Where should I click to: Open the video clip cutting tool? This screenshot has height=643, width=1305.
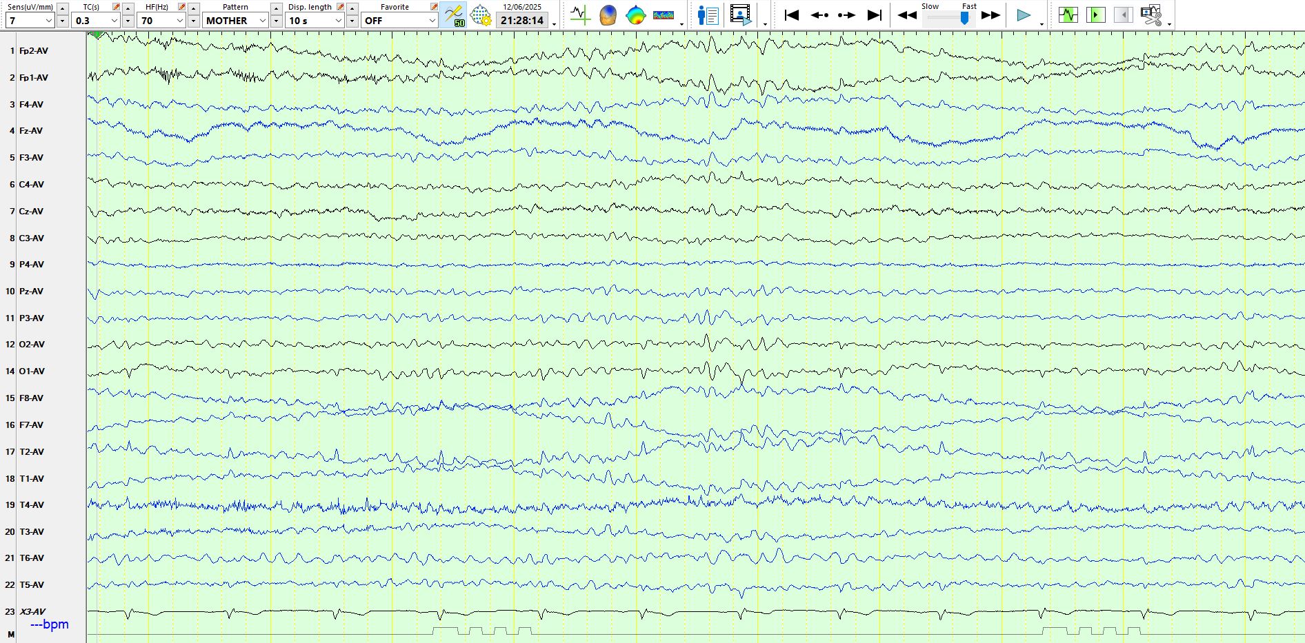click(x=1151, y=14)
